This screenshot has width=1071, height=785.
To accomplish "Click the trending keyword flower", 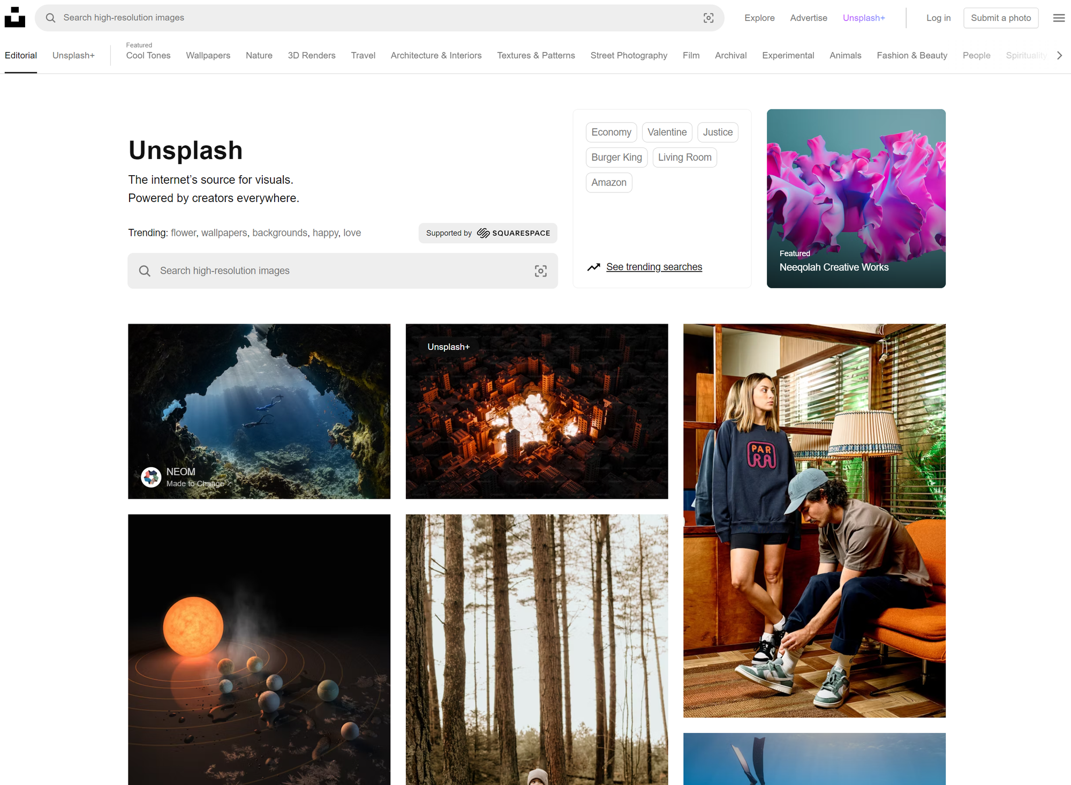I will point(183,233).
